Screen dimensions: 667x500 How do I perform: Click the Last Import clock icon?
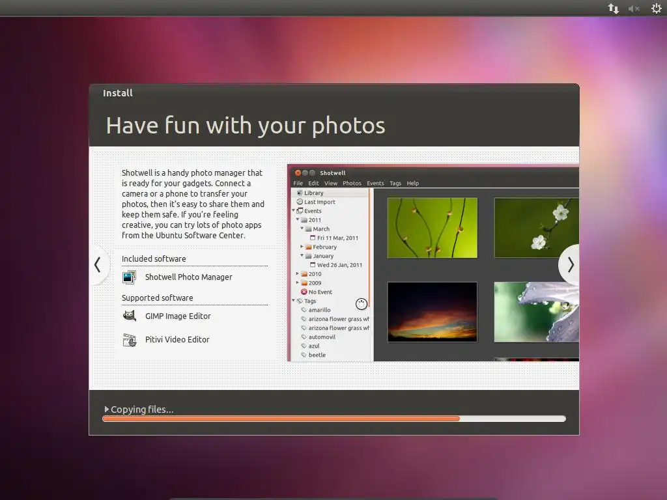click(300, 202)
